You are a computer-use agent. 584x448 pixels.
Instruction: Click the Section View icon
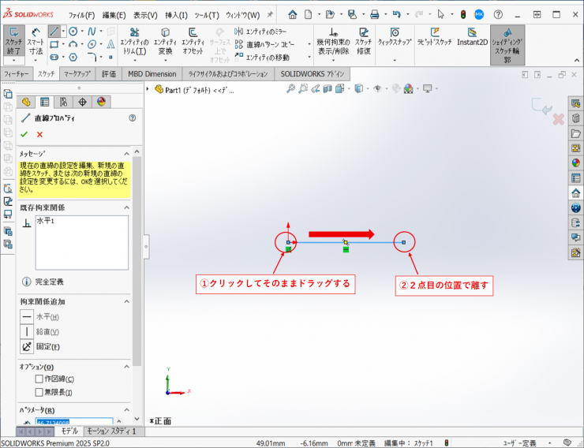point(328,88)
